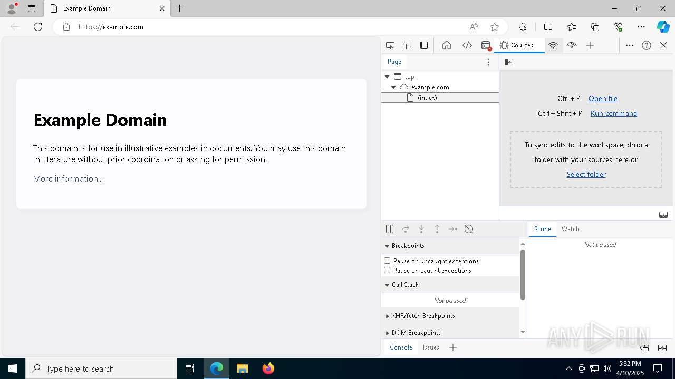
Task: Enable Pause on caught exceptions
Action: 387,270
